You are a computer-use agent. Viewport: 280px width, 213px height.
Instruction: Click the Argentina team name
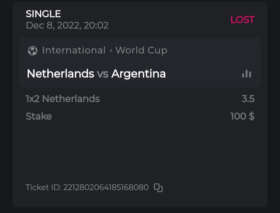138,74
